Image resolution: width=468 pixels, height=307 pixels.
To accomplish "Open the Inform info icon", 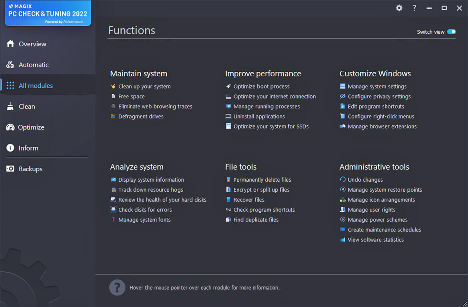I will (x=10, y=148).
